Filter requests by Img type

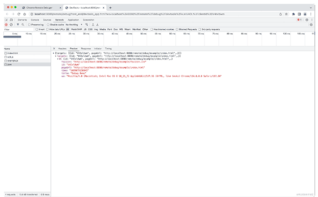(x=96, y=29)
